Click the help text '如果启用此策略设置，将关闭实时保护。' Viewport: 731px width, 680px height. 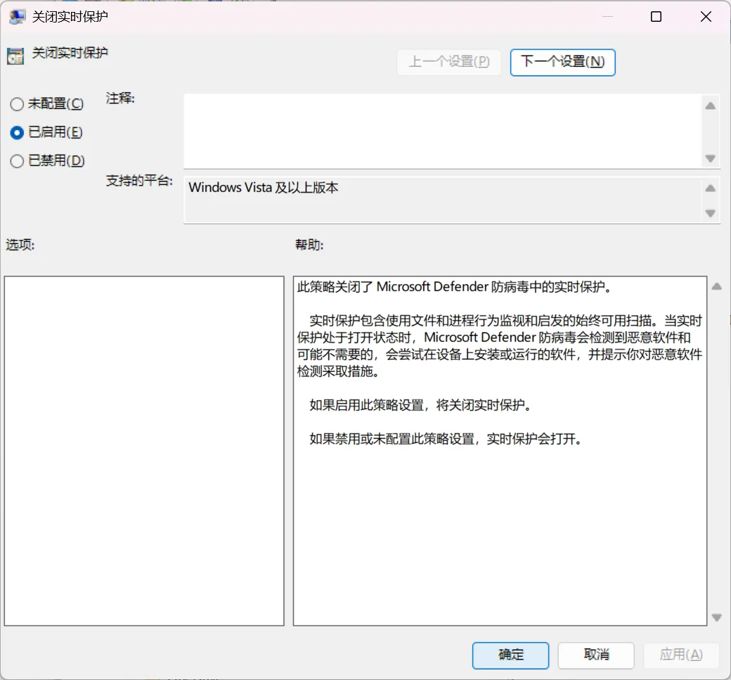click(x=420, y=405)
